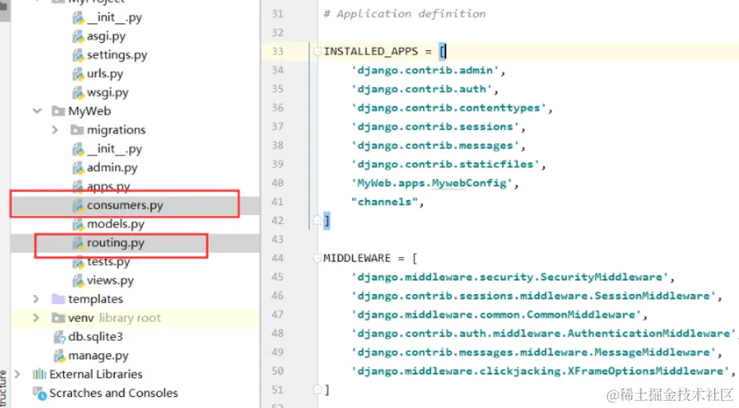Open tests.py file
Image resolution: width=739 pixels, height=408 pixels.
coord(109,261)
